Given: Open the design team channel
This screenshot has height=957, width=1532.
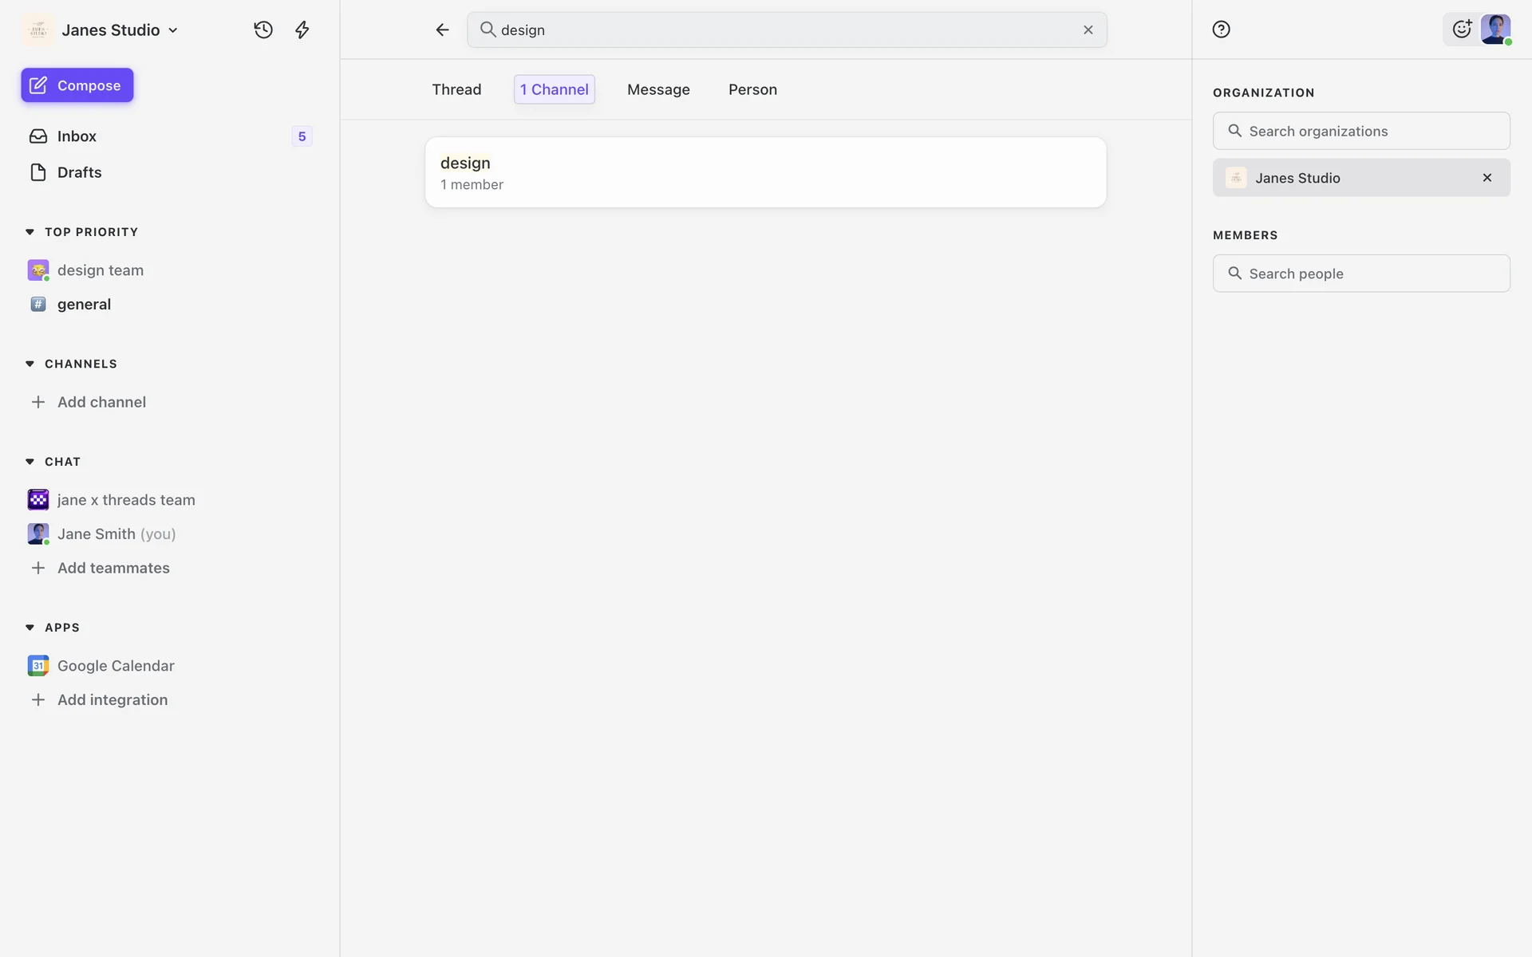Looking at the screenshot, I should [100, 270].
